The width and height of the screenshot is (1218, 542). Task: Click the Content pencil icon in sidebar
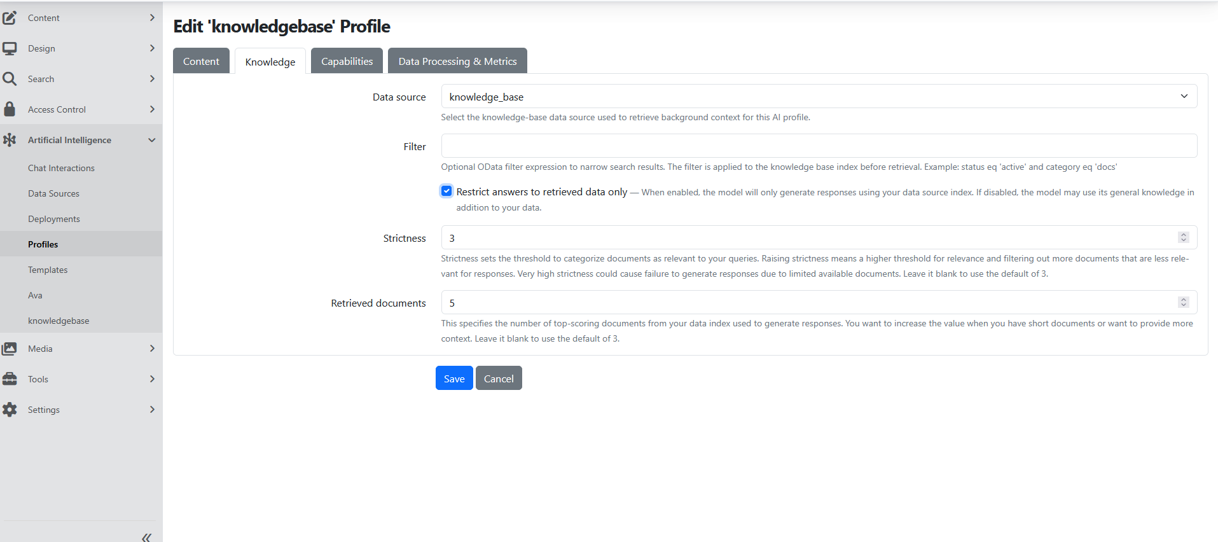[x=10, y=18]
